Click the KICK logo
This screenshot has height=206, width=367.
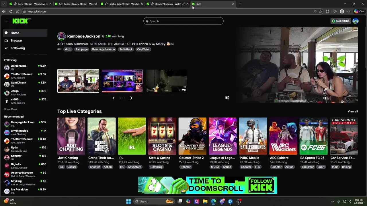click(x=22, y=21)
